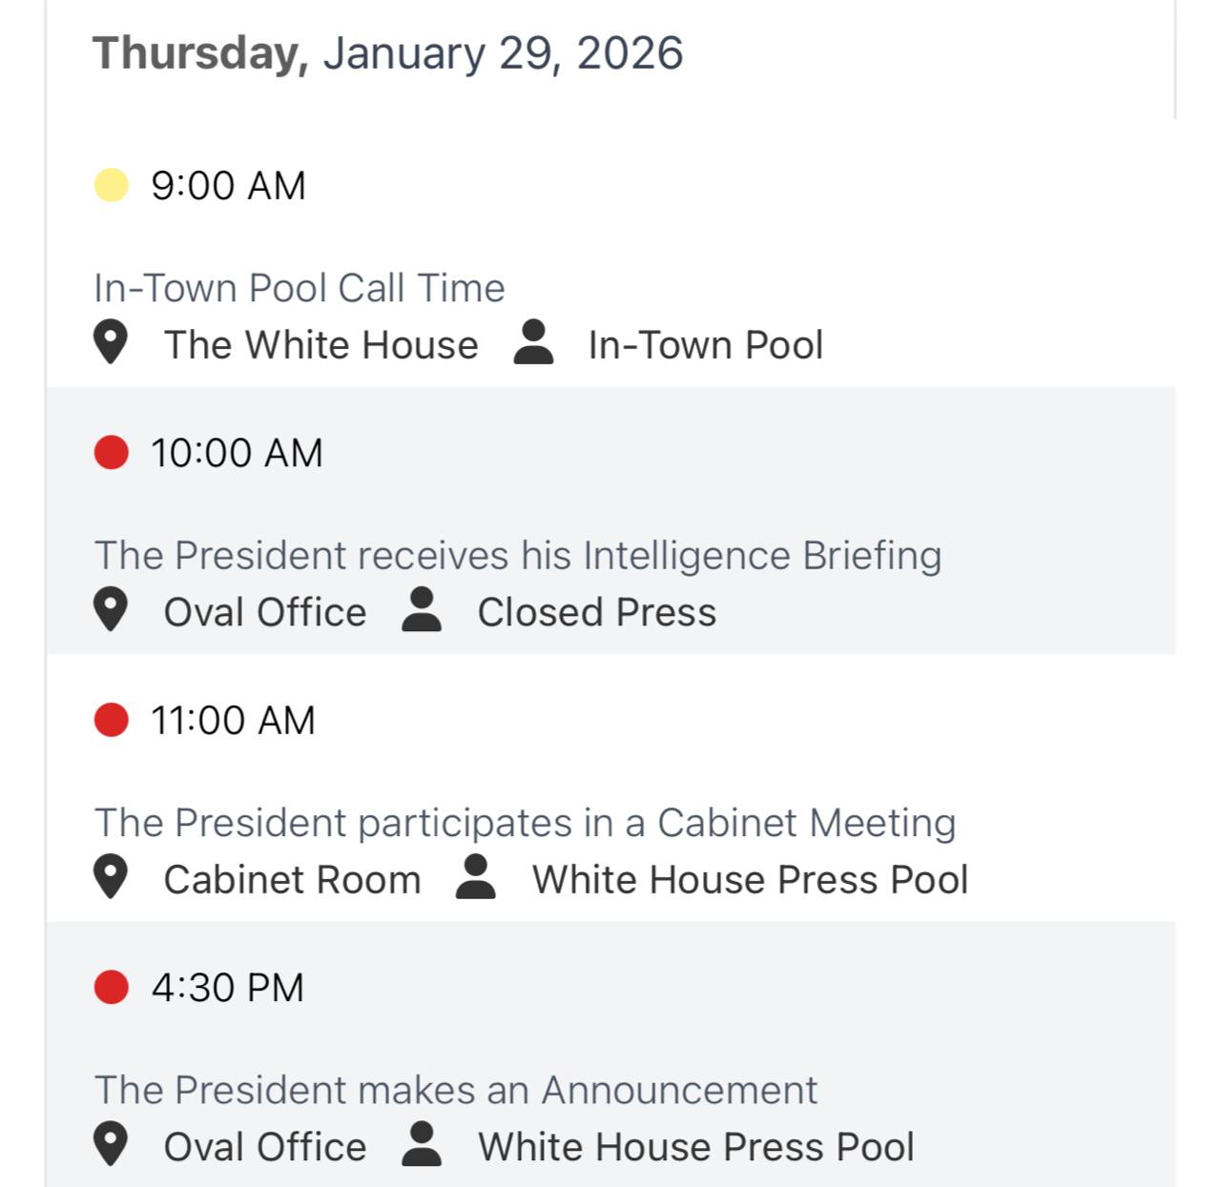Click red status dot at 4:30 PM
The image size is (1221, 1187).
[x=112, y=987]
